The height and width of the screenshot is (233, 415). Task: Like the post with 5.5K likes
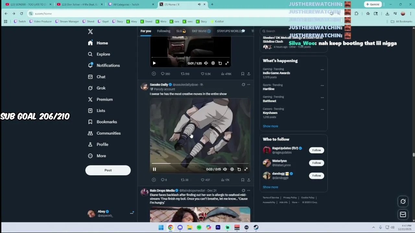206,74
